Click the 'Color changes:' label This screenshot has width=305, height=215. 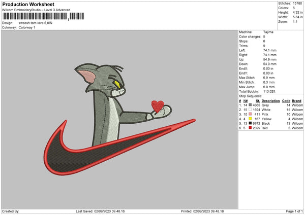click(250, 37)
